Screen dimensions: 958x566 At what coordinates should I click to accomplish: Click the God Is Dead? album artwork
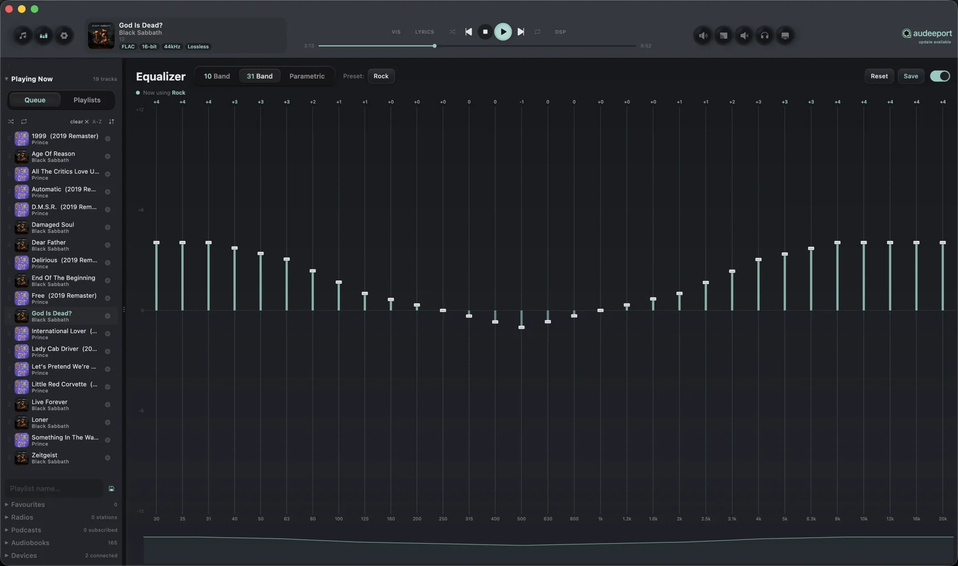[x=101, y=35]
